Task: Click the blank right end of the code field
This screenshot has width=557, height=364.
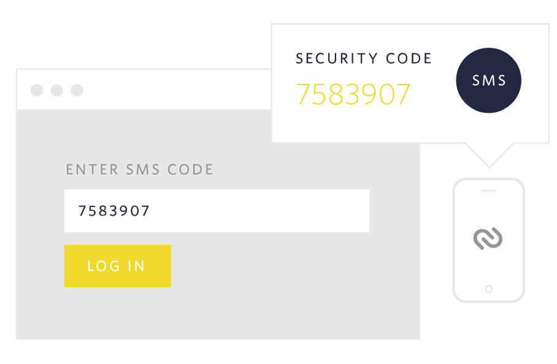Action: pos(344,211)
